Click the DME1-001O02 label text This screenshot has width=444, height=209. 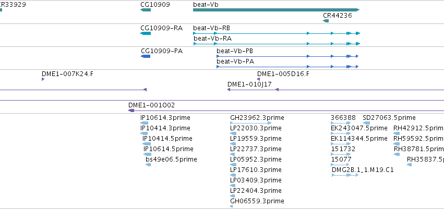(151, 105)
